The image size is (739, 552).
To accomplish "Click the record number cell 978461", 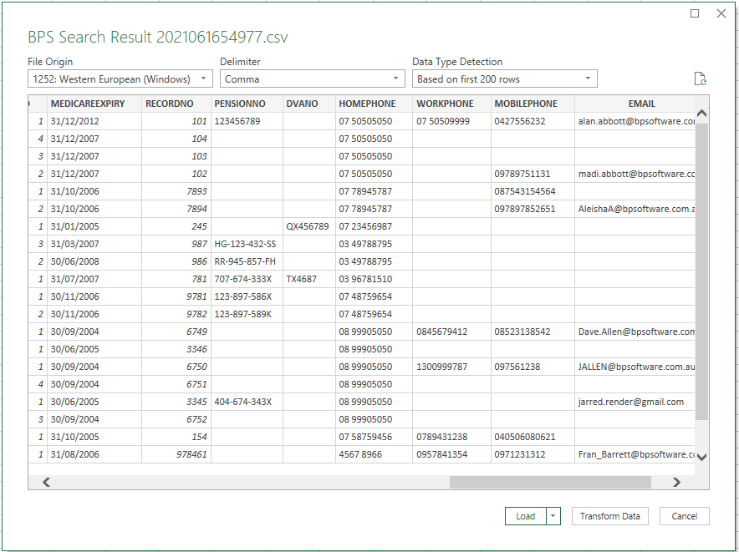I will click(x=176, y=454).
